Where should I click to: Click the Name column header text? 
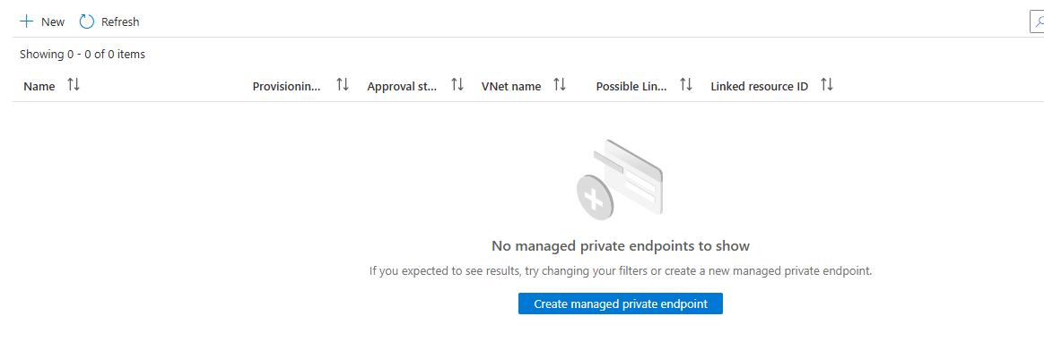[x=39, y=86]
